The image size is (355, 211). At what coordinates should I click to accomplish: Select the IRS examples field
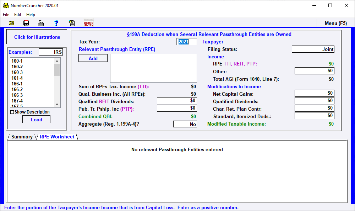[51, 52]
